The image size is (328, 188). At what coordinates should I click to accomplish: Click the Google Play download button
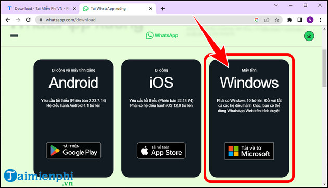[73, 151]
